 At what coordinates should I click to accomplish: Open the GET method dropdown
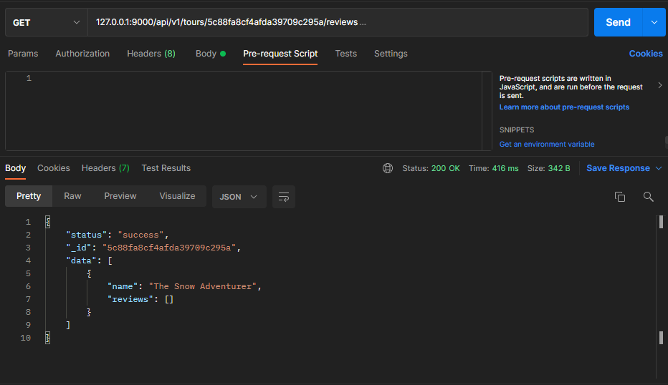[46, 22]
